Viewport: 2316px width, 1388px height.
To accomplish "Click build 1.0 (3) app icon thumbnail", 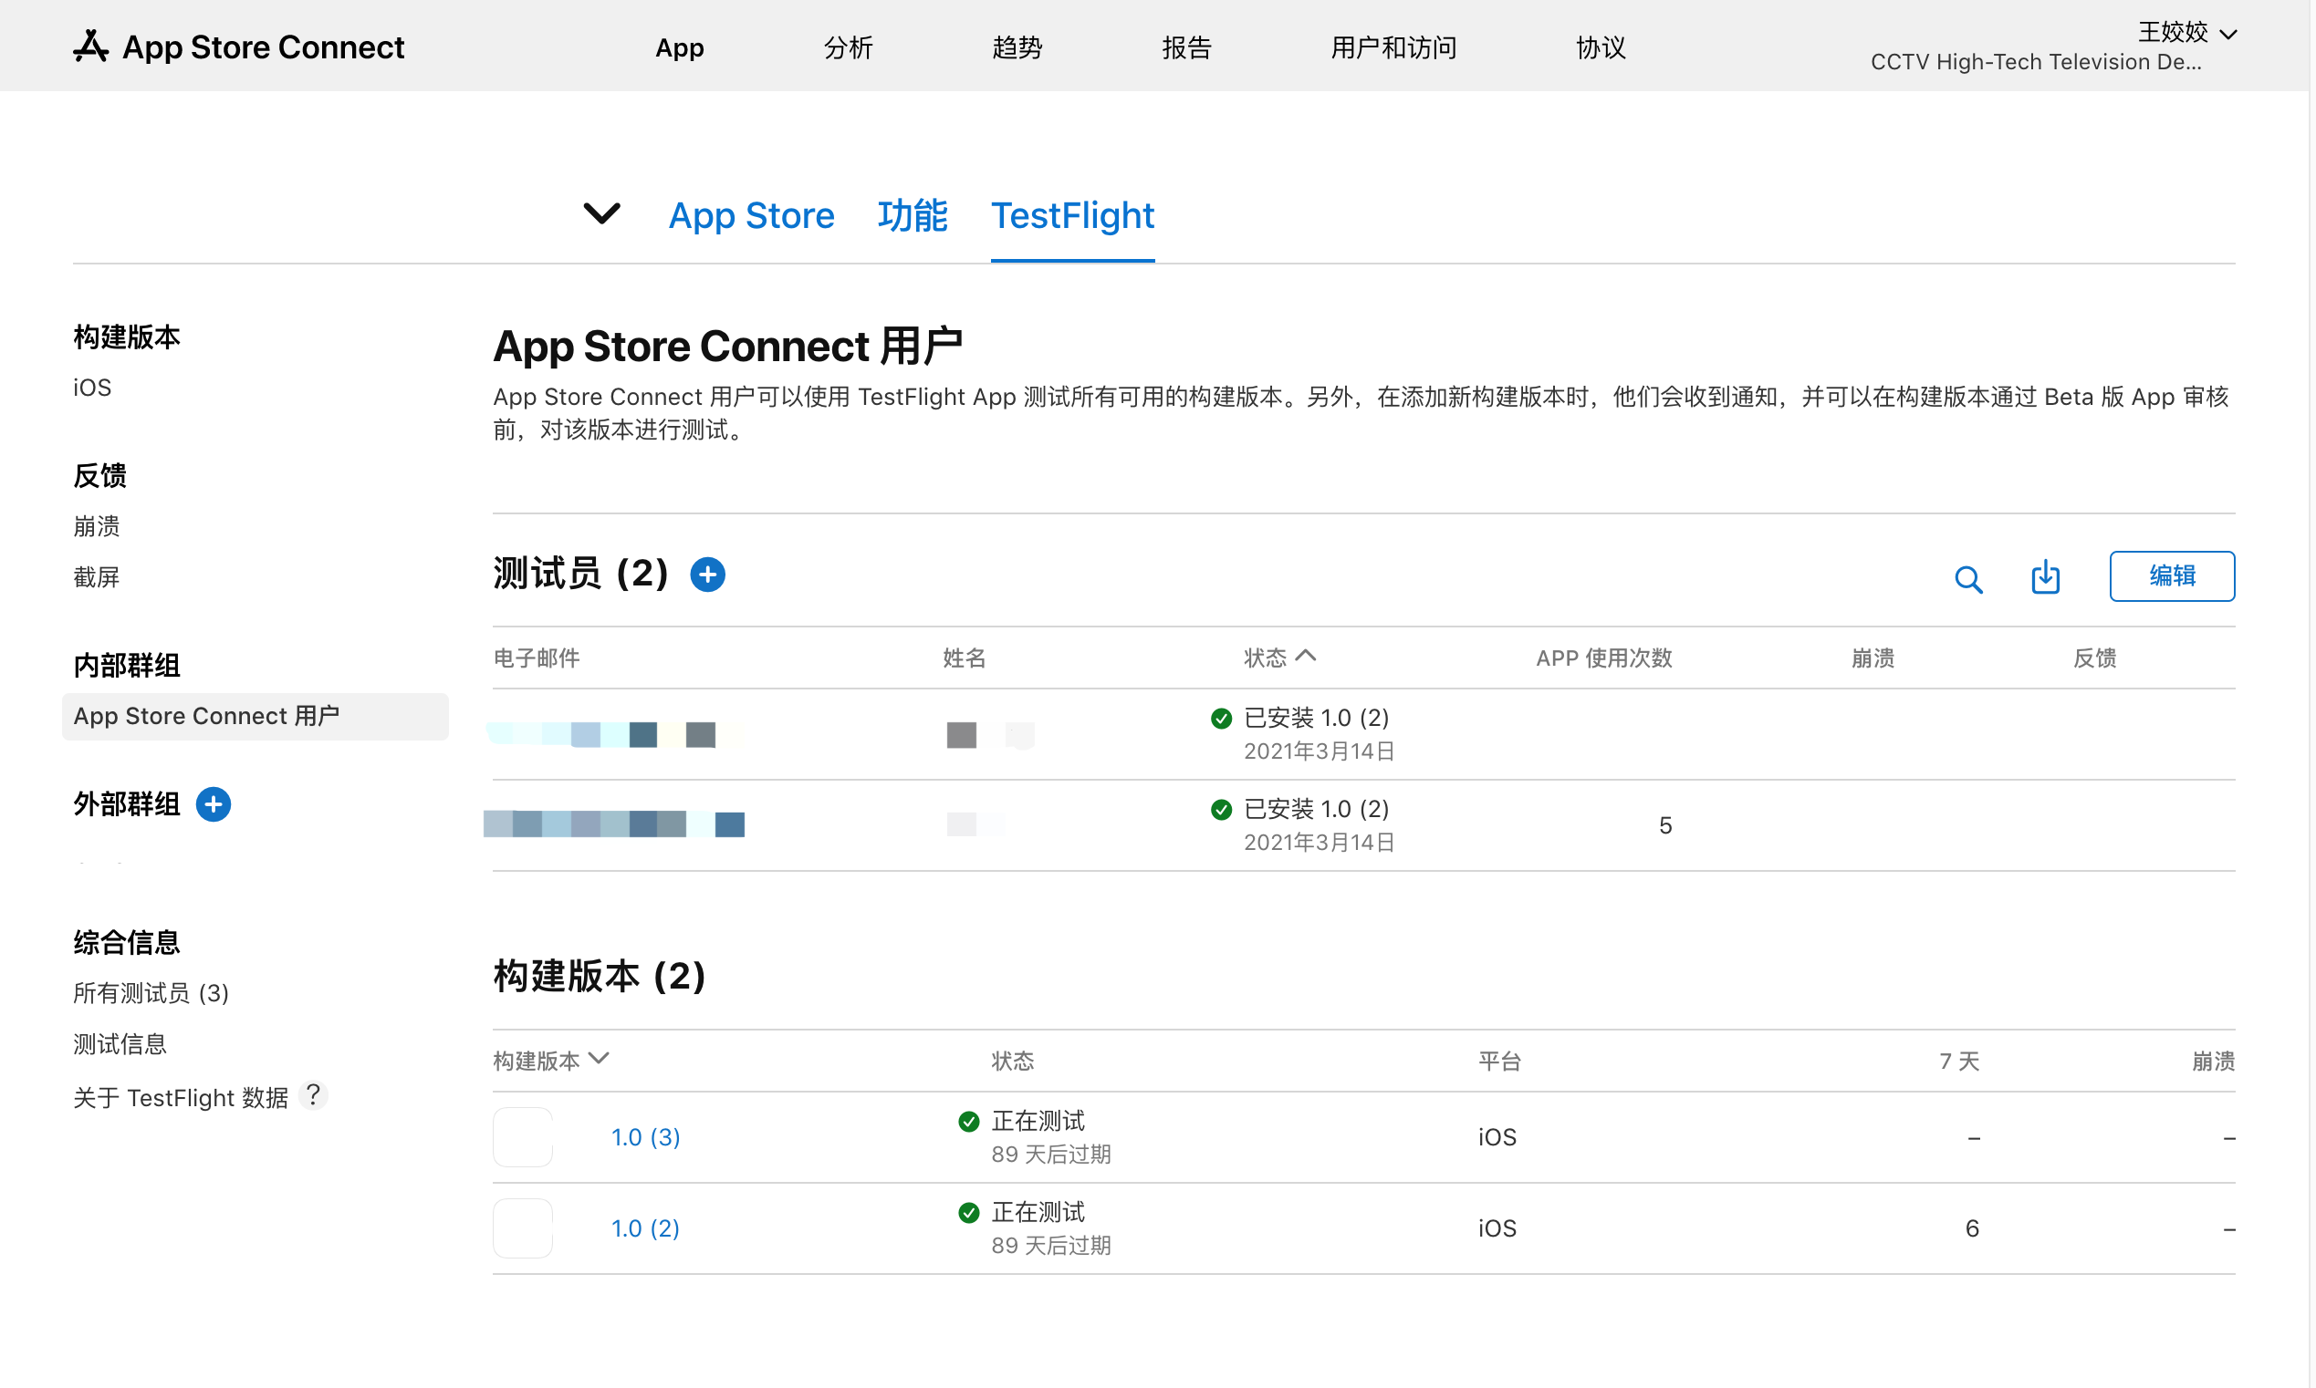I will coord(522,1137).
